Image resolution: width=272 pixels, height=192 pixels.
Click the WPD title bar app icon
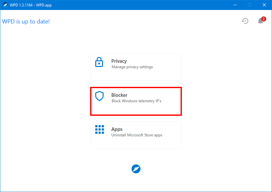click(5, 5)
